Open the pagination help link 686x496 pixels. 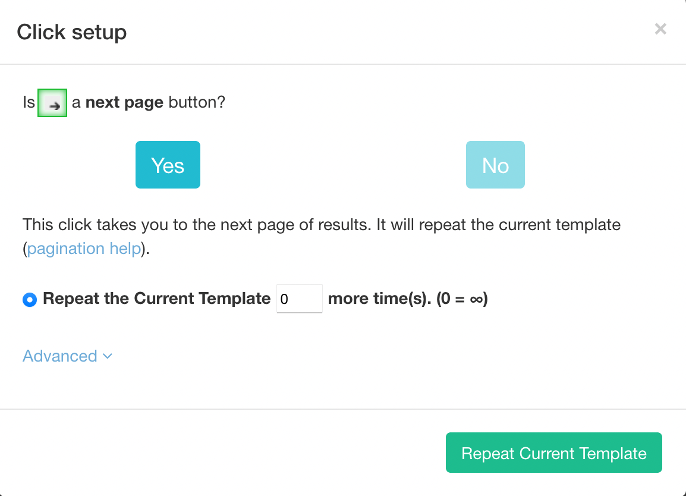click(84, 248)
